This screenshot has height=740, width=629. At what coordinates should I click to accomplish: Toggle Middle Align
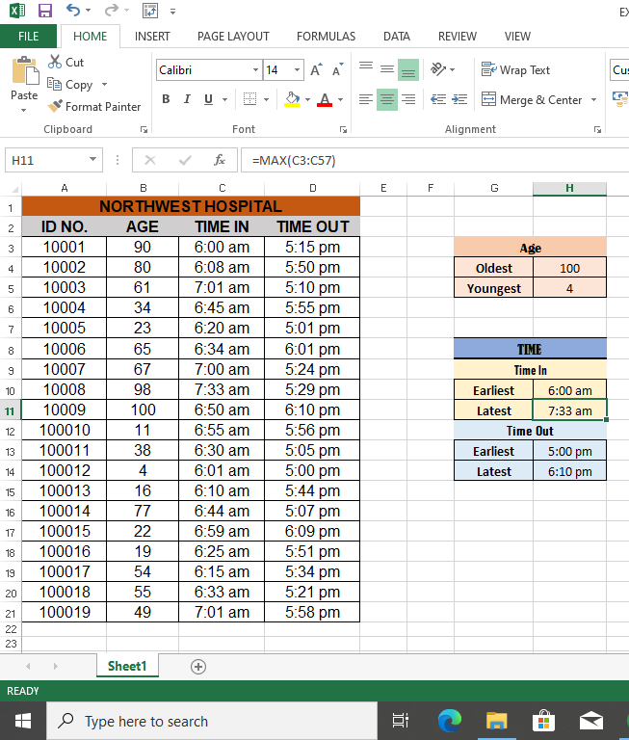point(387,69)
